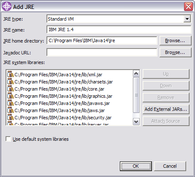
Task: Click the library icon next to core.jar
Action: pos(11,88)
